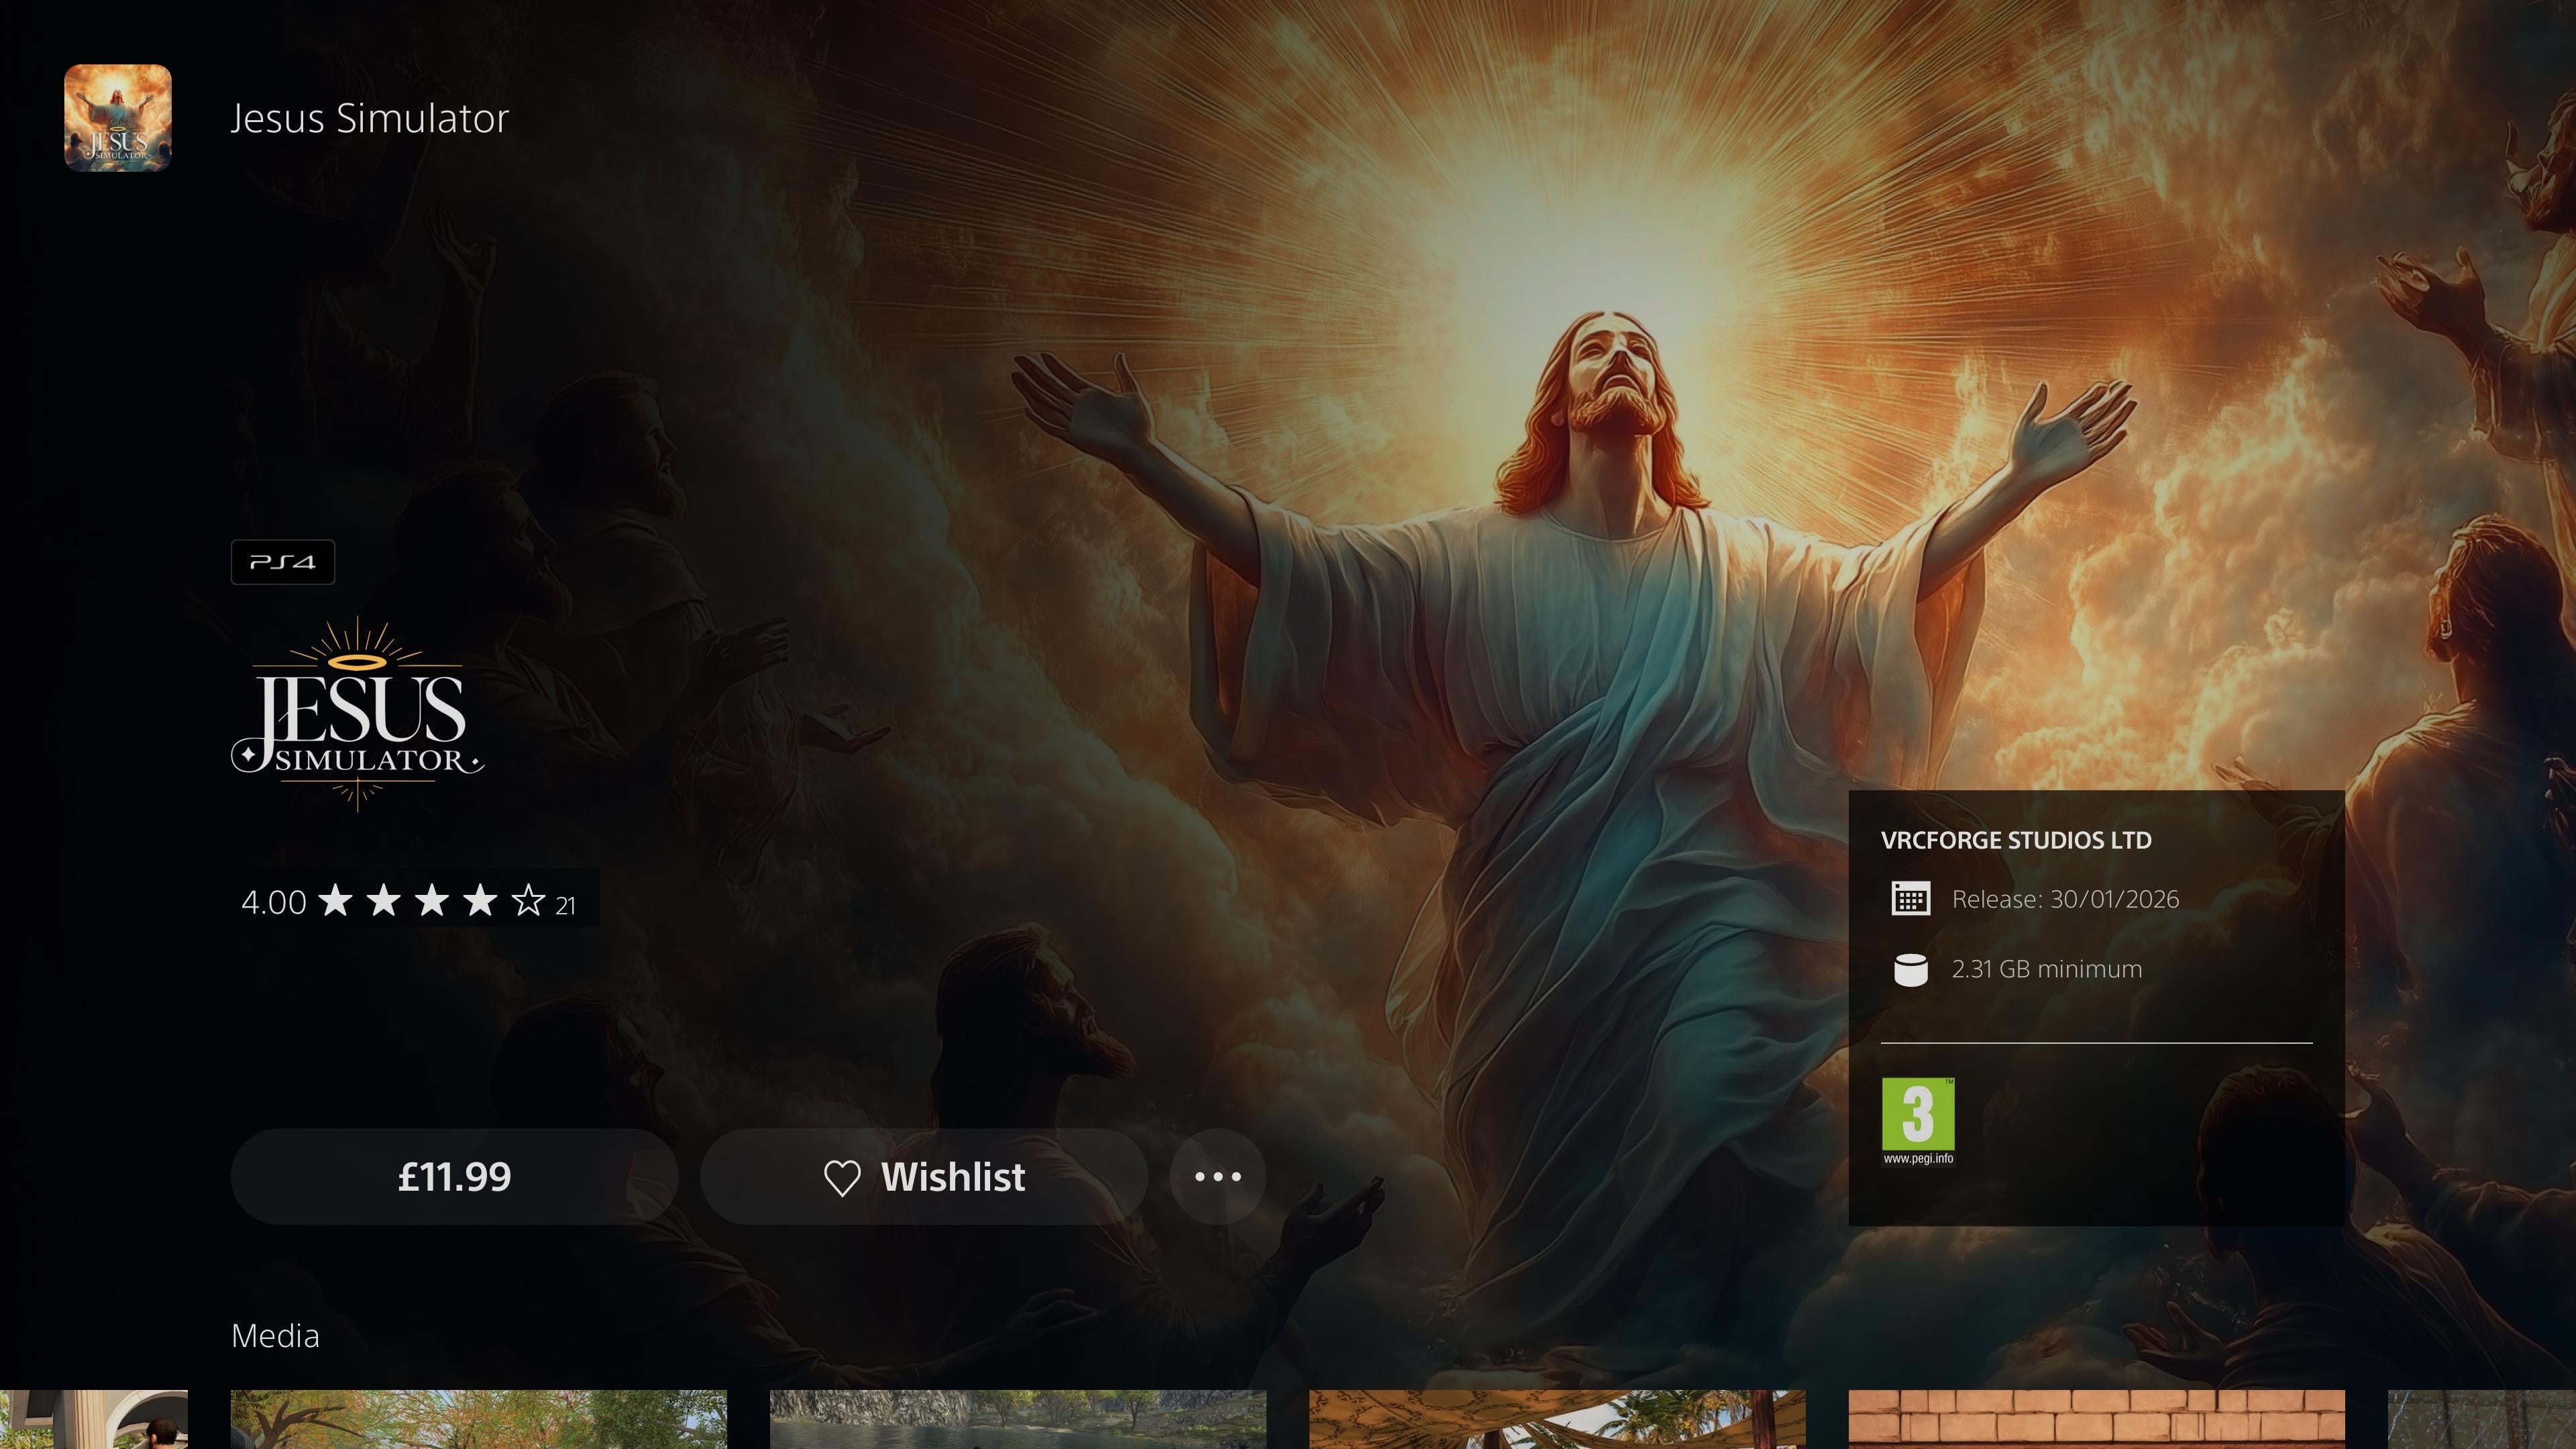Open the three-dot more options button
Image resolution: width=2576 pixels, height=1449 pixels.
pos(1217,1177)
